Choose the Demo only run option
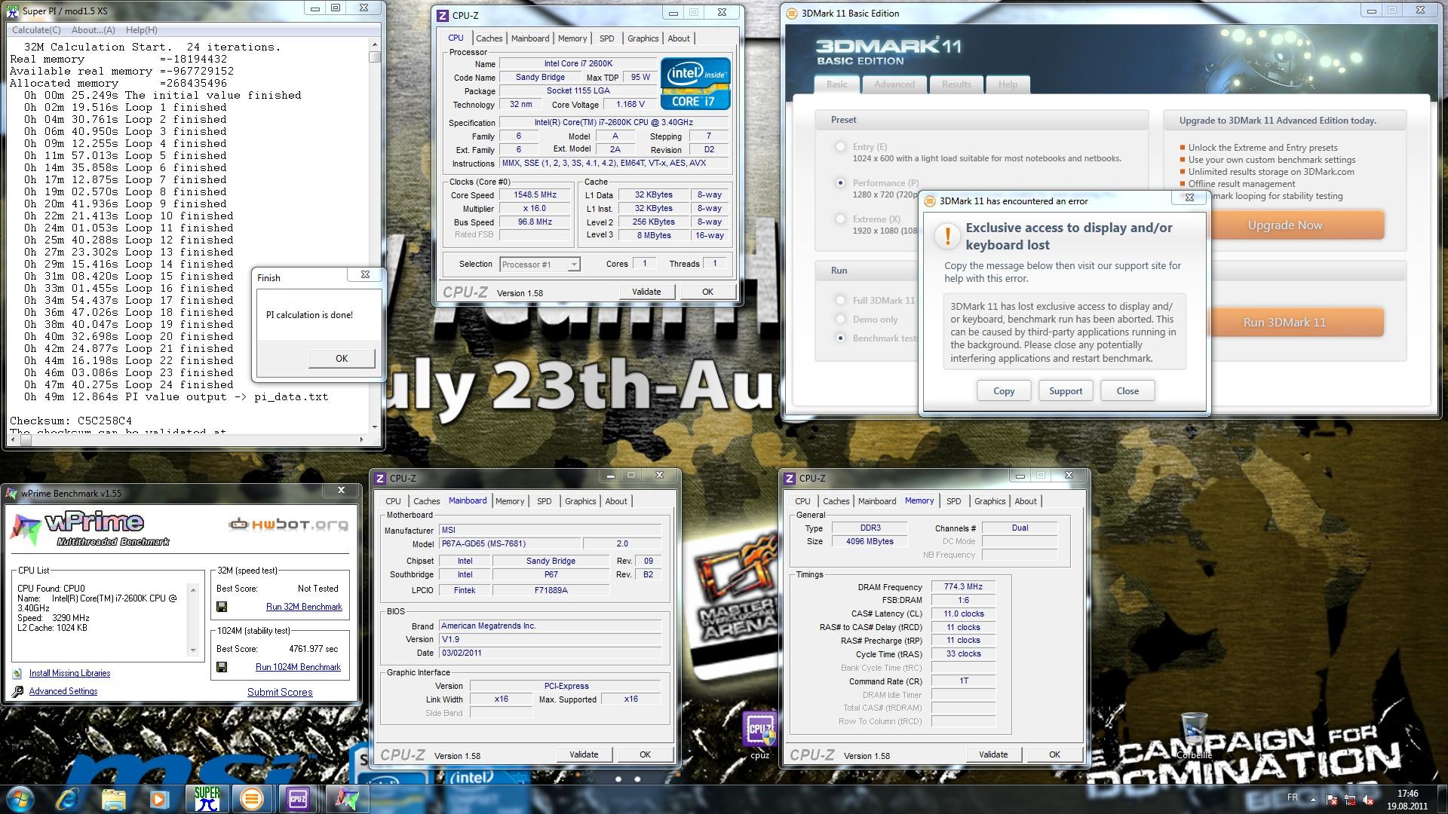Viewport: 1448px width, 814px height. [840, 319]
